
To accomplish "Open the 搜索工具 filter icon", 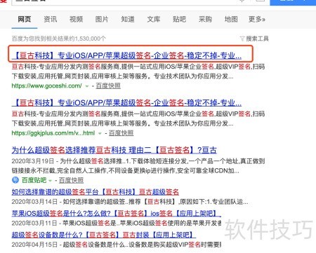I will point(242,39).
